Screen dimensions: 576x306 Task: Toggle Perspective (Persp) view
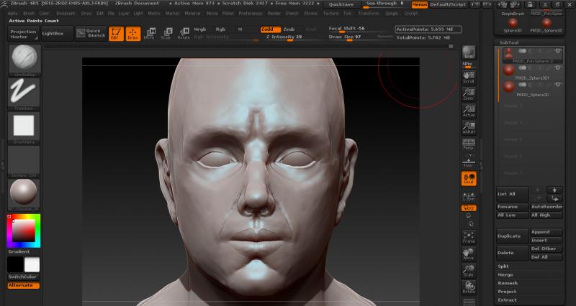pyautogui.click(x=469, y=144)
